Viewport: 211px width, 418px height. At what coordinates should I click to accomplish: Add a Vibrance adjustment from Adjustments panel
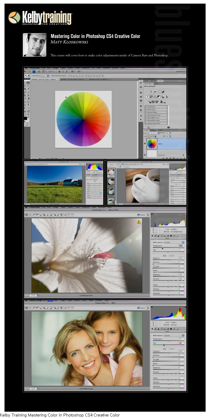(x=147, y=97)
